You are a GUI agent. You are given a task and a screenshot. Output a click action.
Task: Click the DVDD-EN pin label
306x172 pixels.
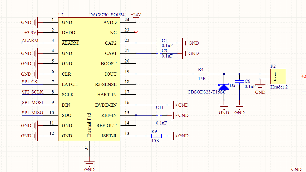pos(106,105)
